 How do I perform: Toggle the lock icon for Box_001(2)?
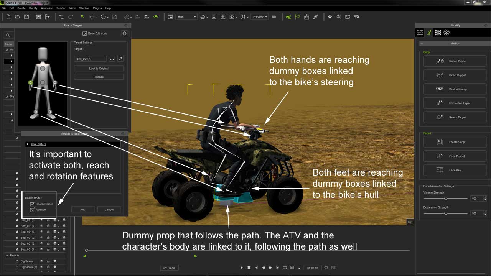click(48, 238)
